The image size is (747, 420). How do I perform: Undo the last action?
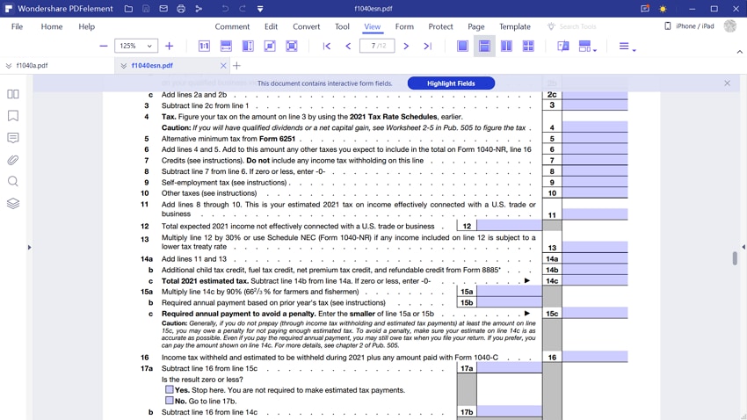coord(225,9)
